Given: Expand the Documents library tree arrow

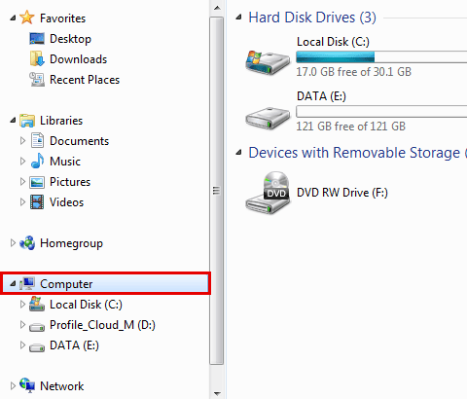Looking at the screenshot, I should click(x=22, y=140).
